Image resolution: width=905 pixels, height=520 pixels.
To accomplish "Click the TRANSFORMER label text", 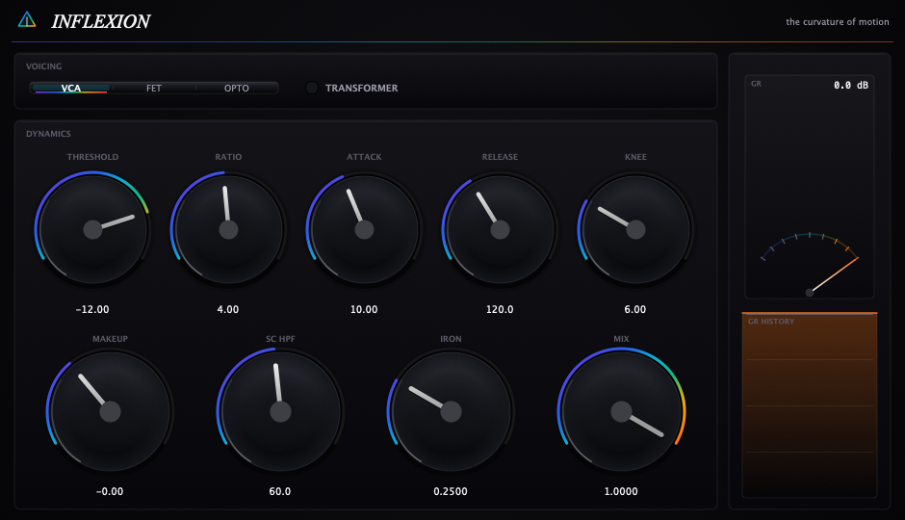I will coord(361,88).
